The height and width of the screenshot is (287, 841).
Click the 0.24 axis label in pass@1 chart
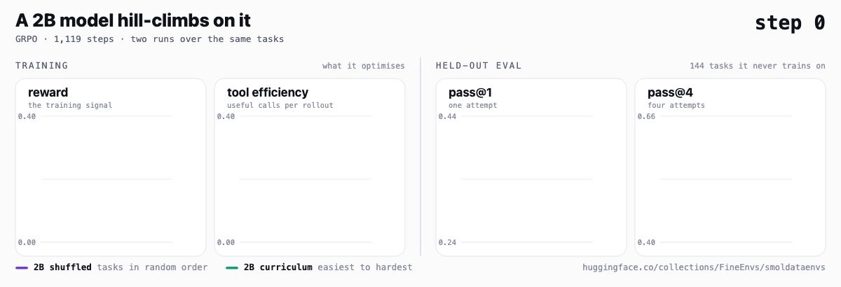[x=447, y=242]
